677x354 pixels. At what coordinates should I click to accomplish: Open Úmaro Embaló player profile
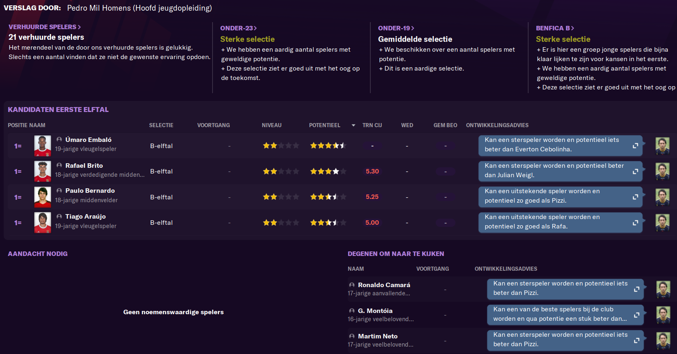coord(88,140)
